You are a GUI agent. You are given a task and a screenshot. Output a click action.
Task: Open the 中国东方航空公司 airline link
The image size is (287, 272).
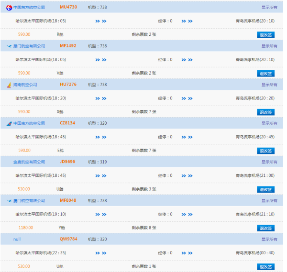pyautogui.click(x=29, y=8)
